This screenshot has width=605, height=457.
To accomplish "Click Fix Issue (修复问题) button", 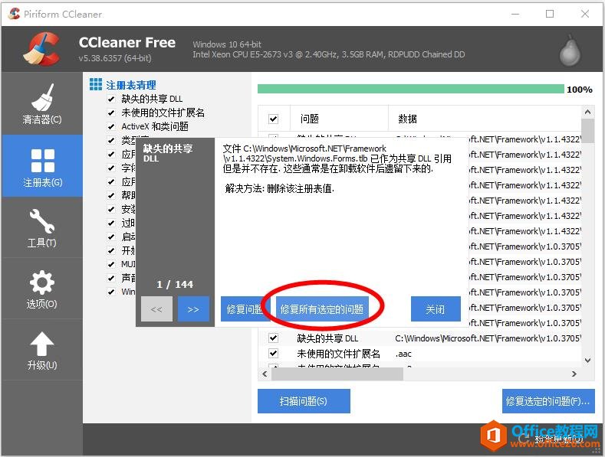I will pos(244,309).
